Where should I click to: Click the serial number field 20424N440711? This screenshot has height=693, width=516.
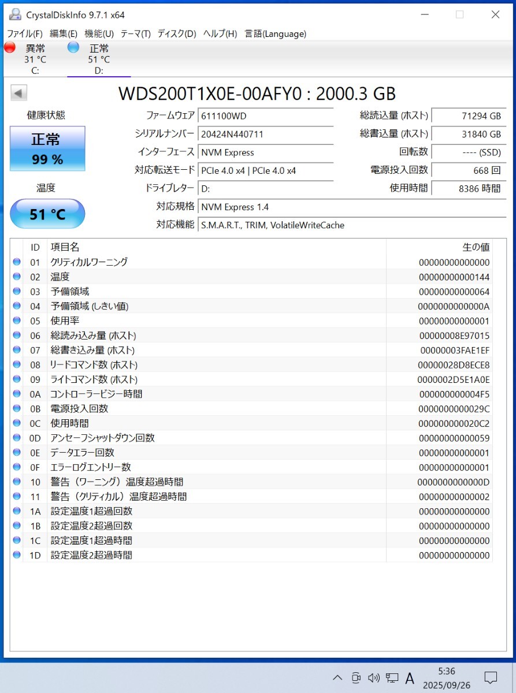(x=265, y=134)
